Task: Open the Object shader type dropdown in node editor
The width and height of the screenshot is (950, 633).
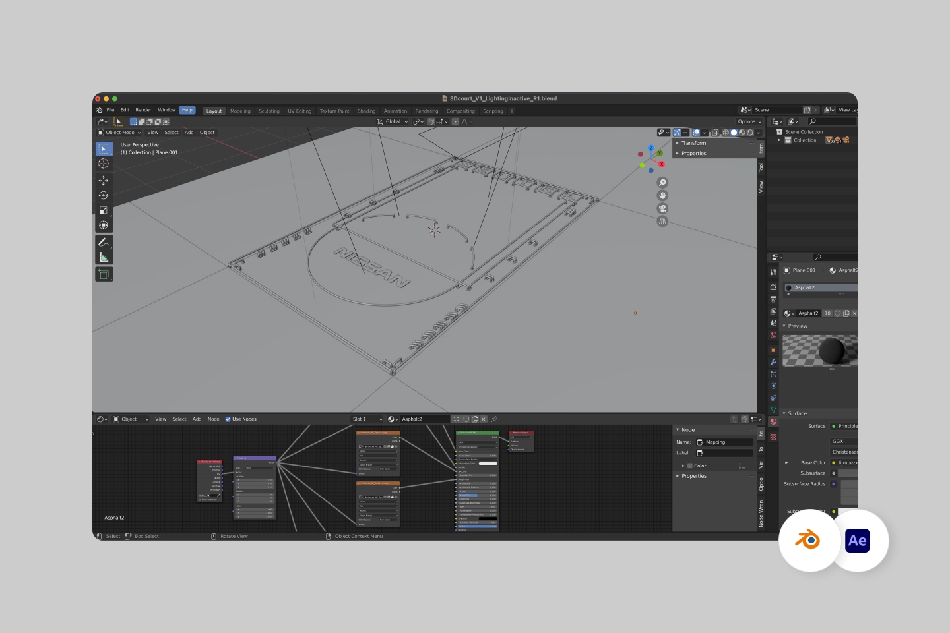Action: coord(131,419)
